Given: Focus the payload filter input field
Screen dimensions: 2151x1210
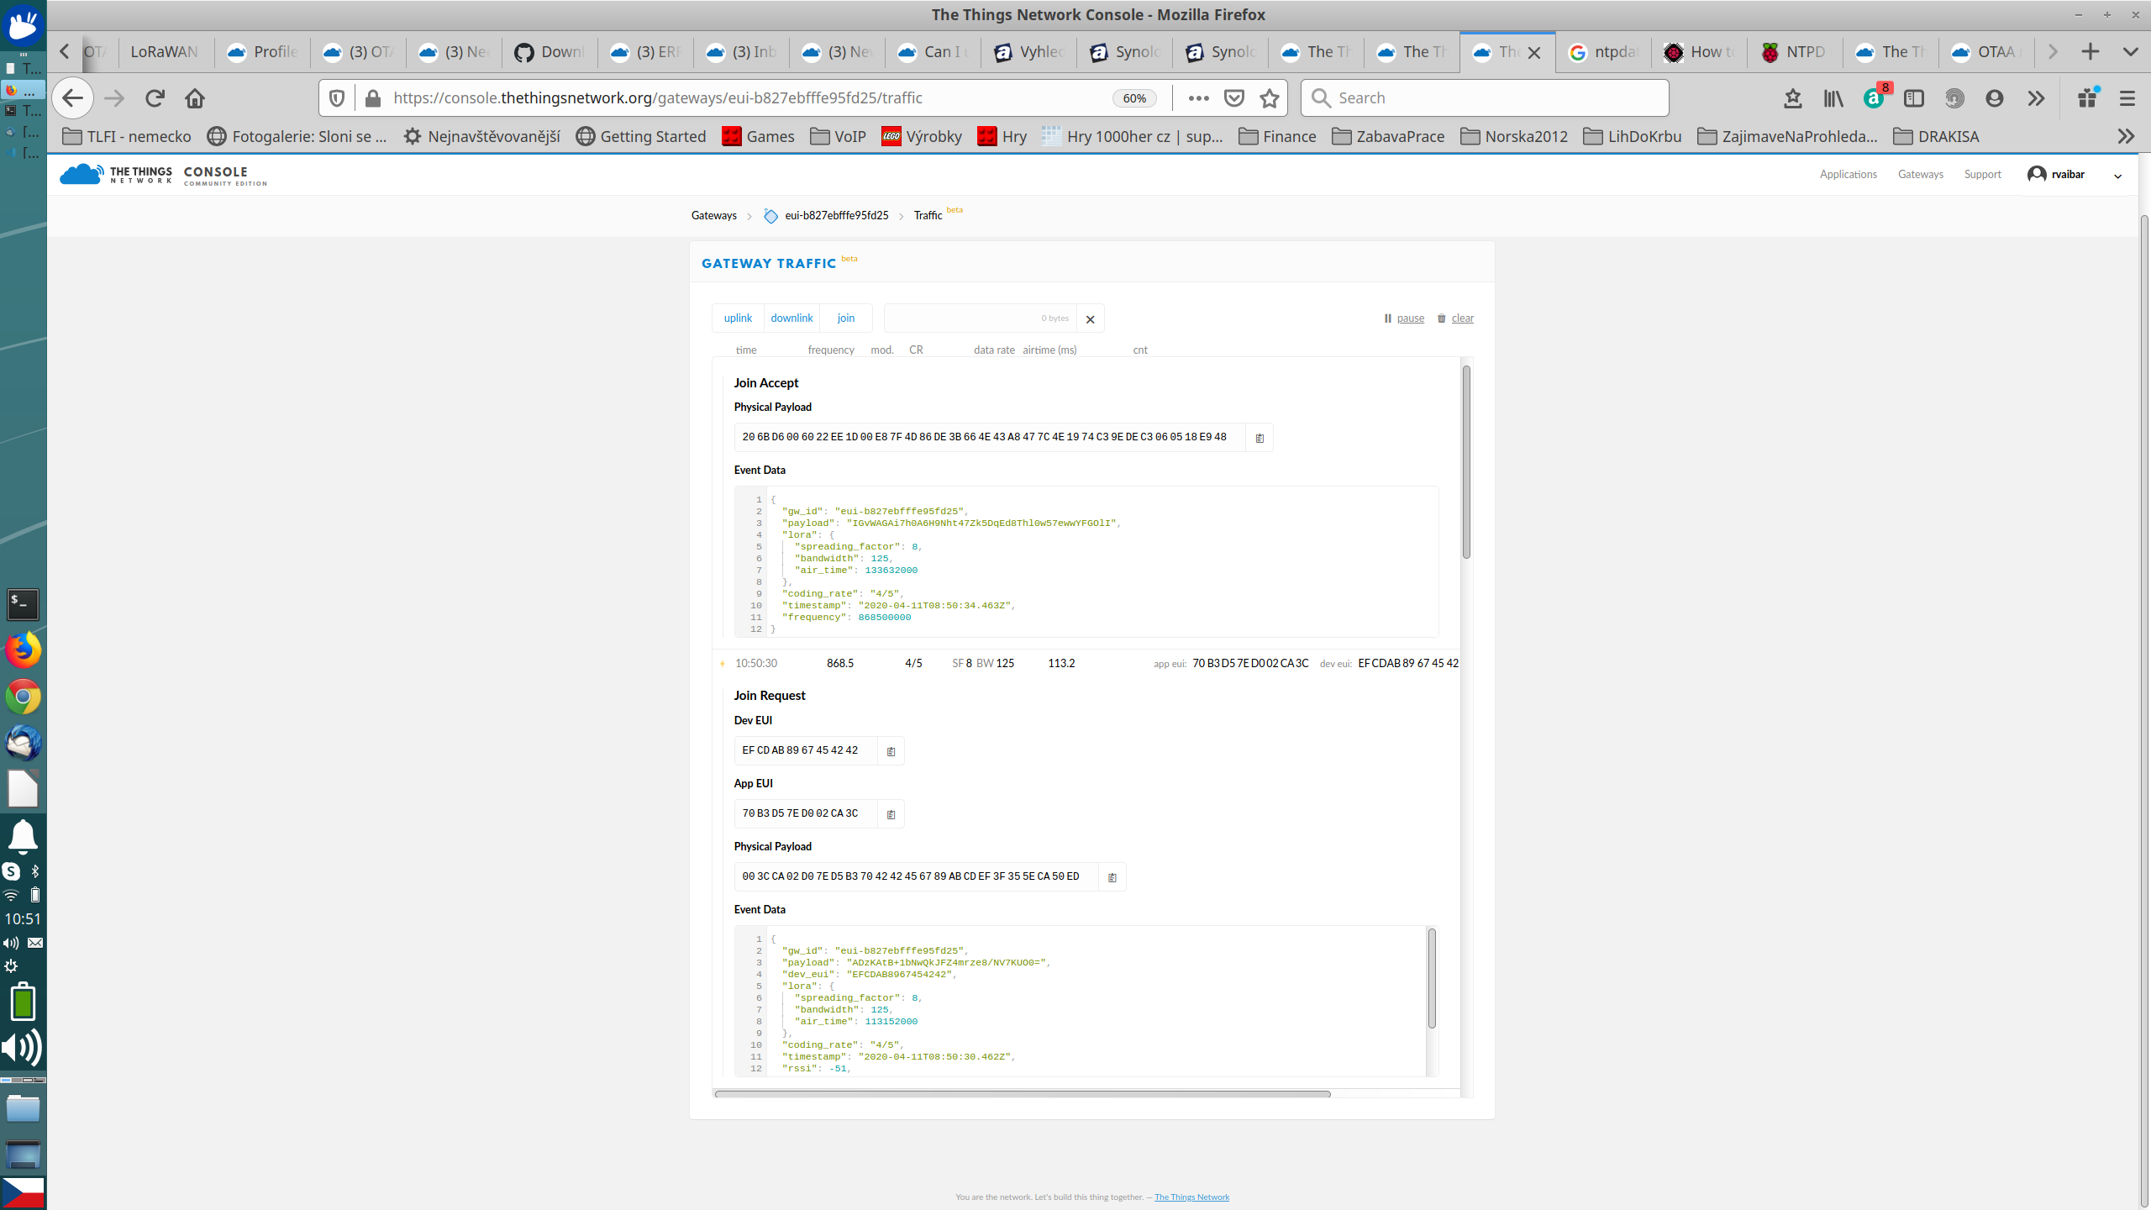Looking at the screenshot, I should (979, 318).
